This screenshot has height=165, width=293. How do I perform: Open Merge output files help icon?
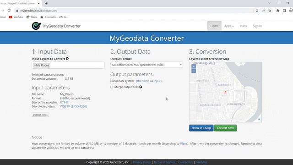pyautogui.click(x=141, y=87)
